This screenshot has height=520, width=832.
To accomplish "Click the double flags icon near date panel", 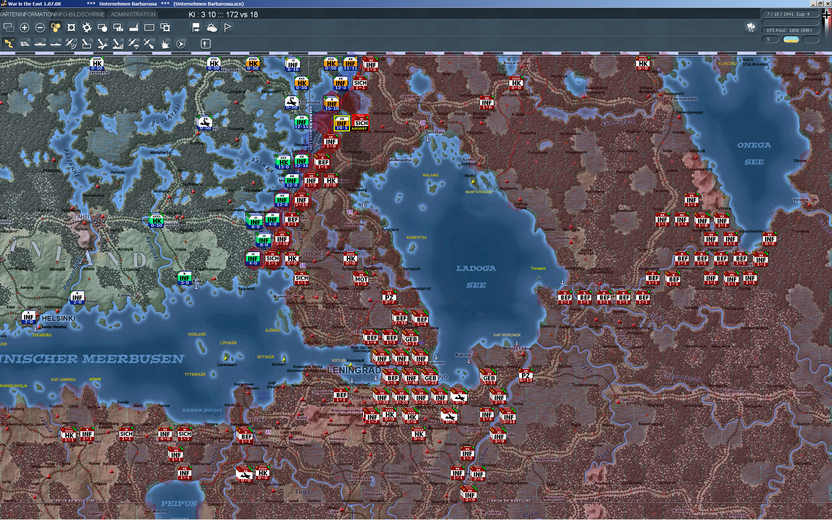I will tap(751, 27).
